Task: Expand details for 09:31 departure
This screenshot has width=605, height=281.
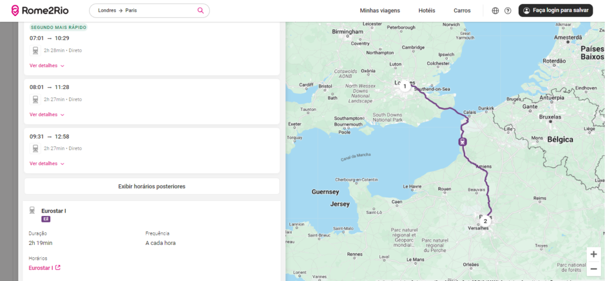Action: click(47, 164)
